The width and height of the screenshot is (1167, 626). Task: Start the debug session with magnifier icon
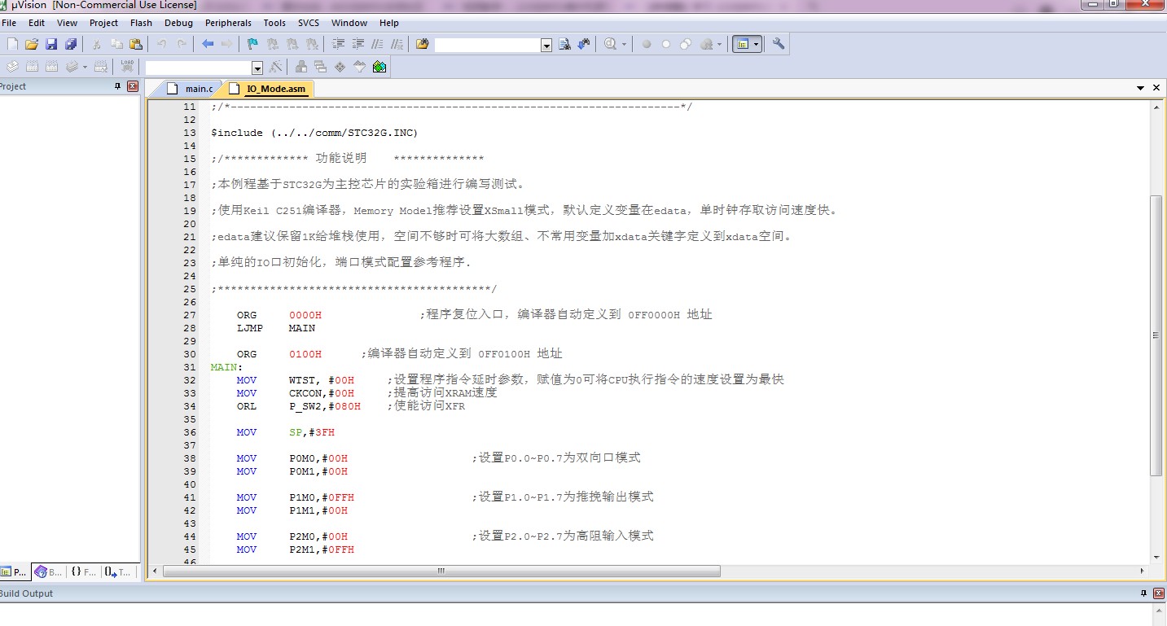point(611,44)
